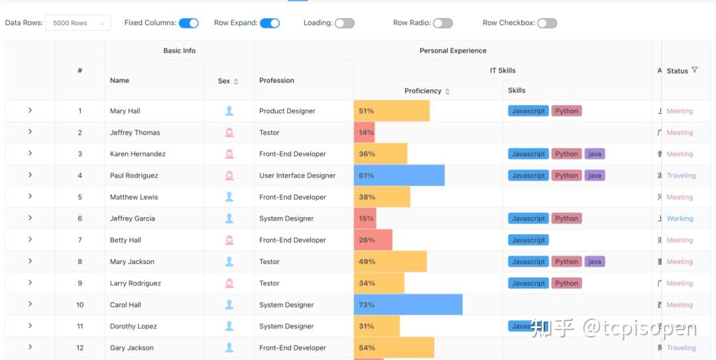Turn off the Row Expand switch
Viewport: 716px width, 360px height.
(270, 23)
